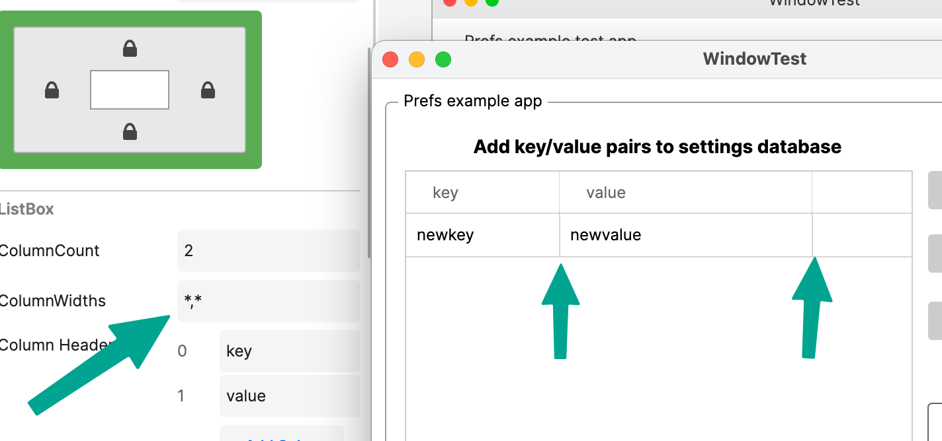Click the 'key' column header in listbox
The width and height of the screenshot is (942, 441).
[x=482, y=192]
